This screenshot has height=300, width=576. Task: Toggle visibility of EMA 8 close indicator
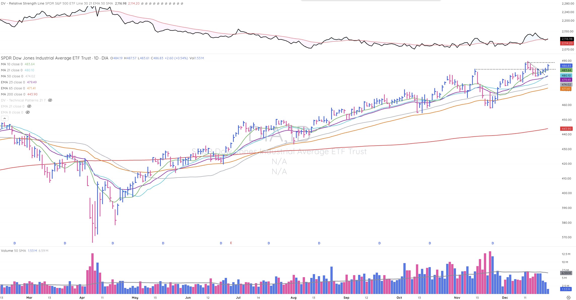[x=28, y=112]
